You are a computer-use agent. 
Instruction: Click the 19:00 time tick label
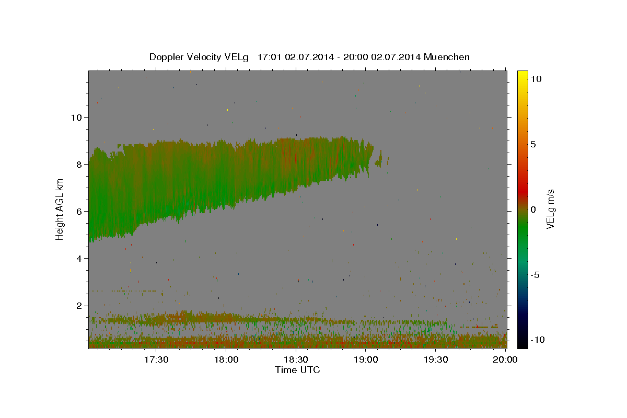[366, 360]
